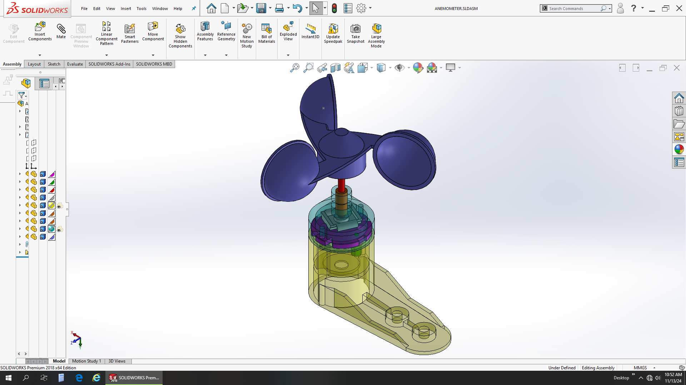
Task: Open the Undo history dropdown arrow
Action: point(307,8)
